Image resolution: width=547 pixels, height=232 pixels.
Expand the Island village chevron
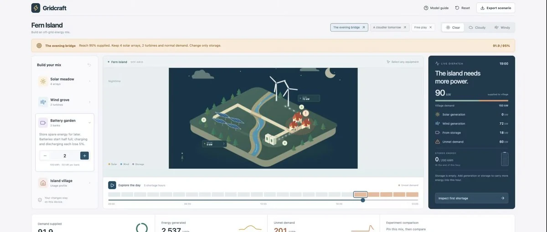[89, 183]
